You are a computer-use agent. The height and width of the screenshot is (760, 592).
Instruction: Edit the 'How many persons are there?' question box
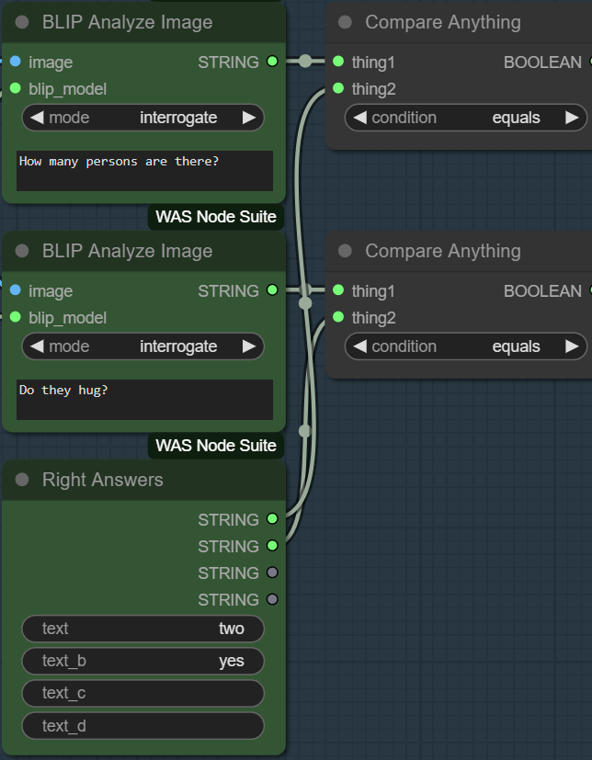pyautogui.click(x=144, y=171)
